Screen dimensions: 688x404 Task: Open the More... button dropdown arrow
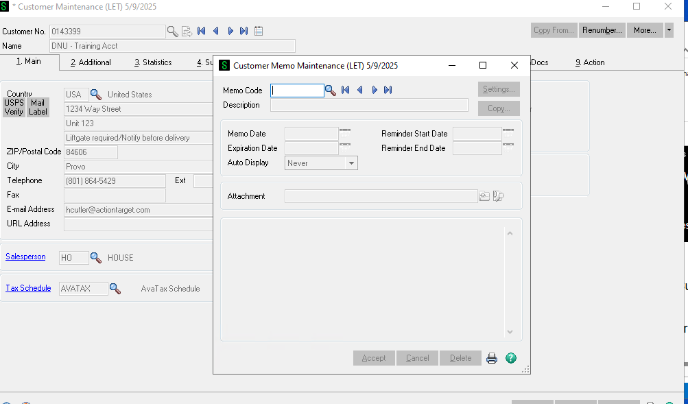click(x=669, y=30)
